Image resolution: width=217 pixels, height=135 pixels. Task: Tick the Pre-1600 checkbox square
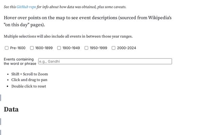(7, 48)
